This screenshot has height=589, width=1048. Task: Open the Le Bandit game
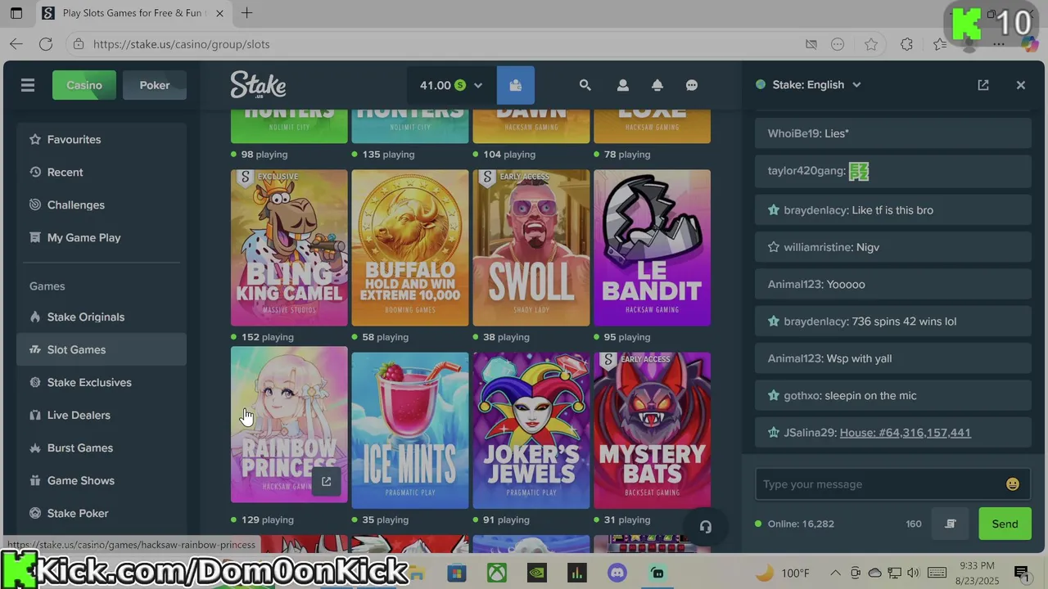pyautogui.click(x=653, y=248)
